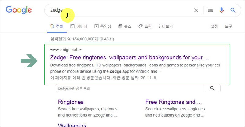Open the on-screen keyboard input tool

coord(210,10)
